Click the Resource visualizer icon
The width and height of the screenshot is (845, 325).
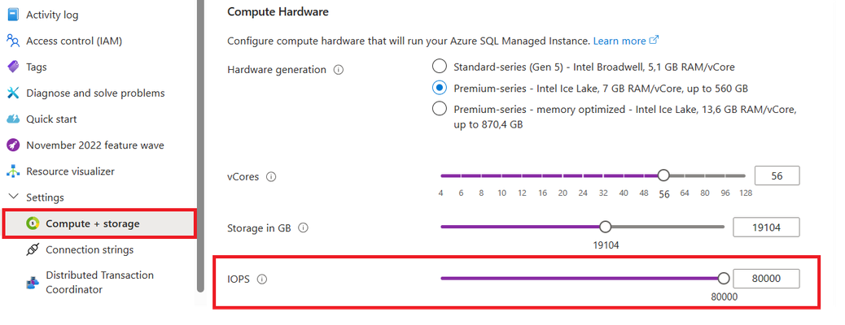click(x=13, y=171)
